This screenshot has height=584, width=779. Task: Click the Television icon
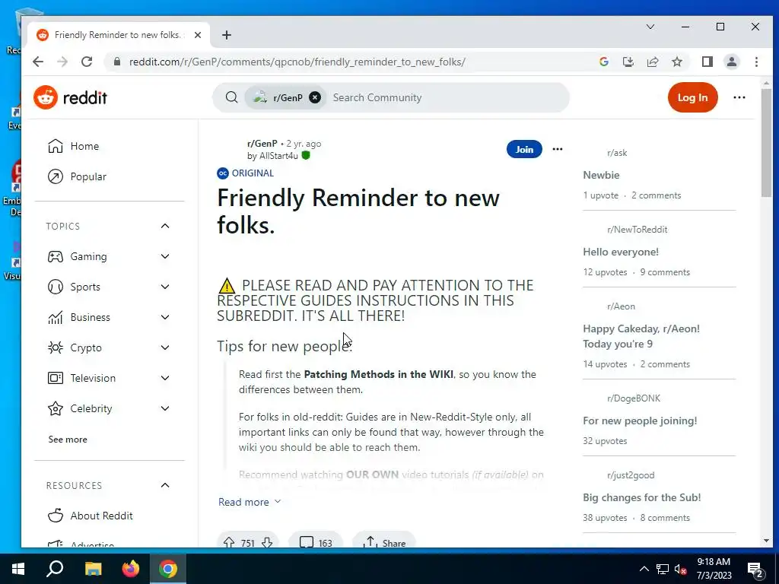pyautogui.click(x=55, y=378)
